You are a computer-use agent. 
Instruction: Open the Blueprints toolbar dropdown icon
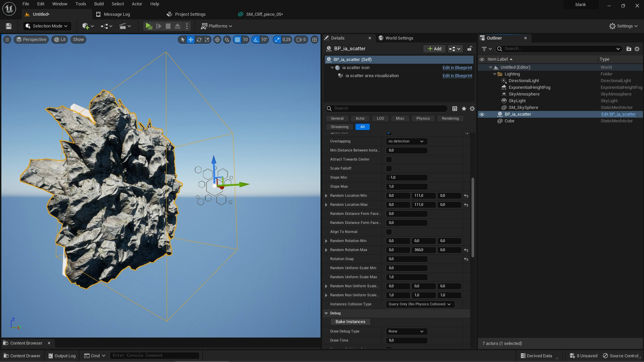tap(106, 26)
